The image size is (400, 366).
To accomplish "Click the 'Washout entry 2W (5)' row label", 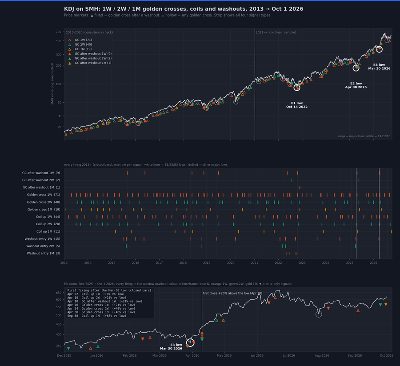I will pyautogui.click(x=43, y=246).
